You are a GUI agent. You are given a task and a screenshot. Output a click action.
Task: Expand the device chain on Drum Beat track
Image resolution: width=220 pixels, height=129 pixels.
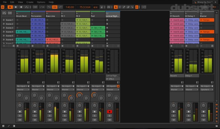tap(29, 82)
